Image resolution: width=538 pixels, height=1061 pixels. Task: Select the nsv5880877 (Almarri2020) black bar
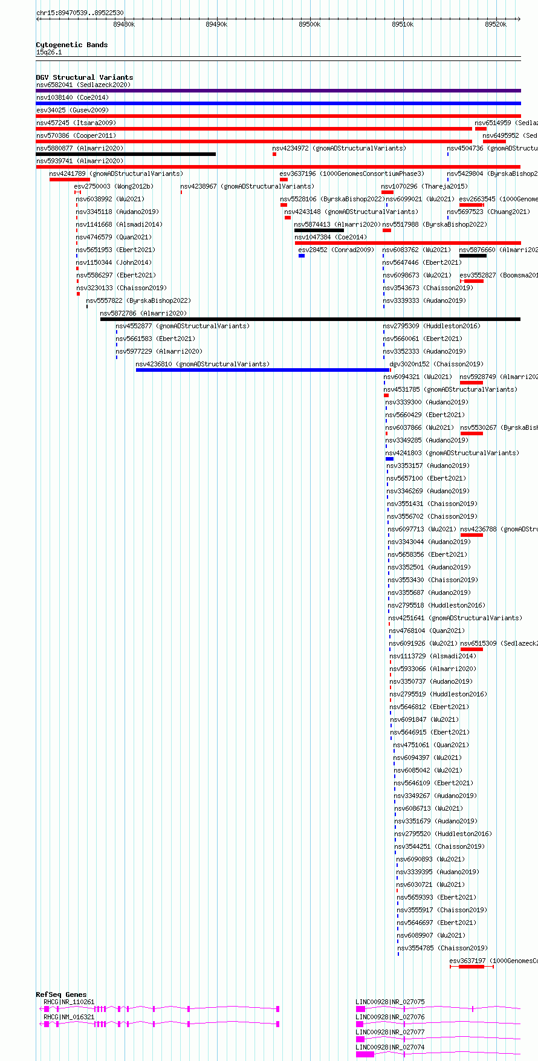(x=126, y=154)
